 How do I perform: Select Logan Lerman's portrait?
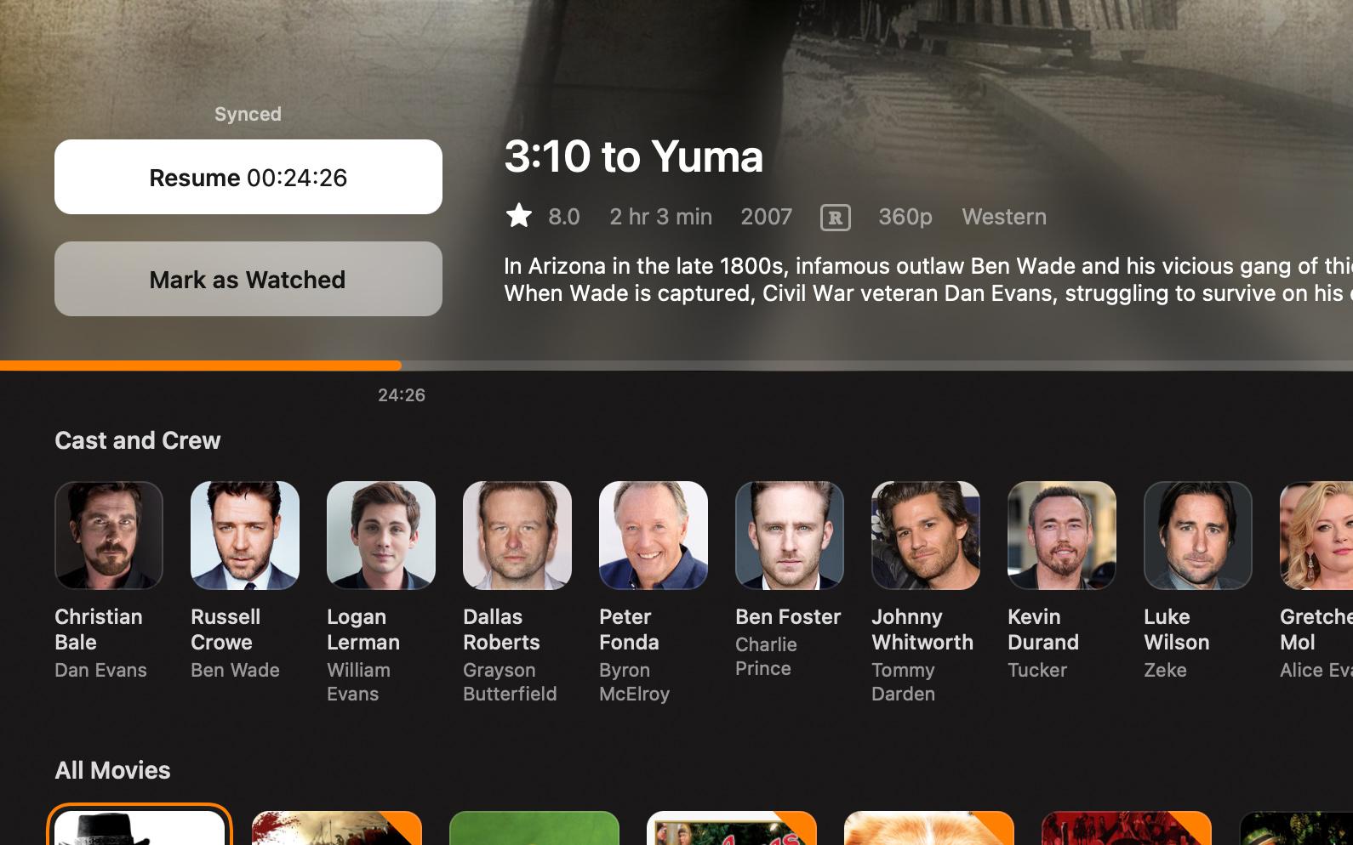(x=381, y=536)
